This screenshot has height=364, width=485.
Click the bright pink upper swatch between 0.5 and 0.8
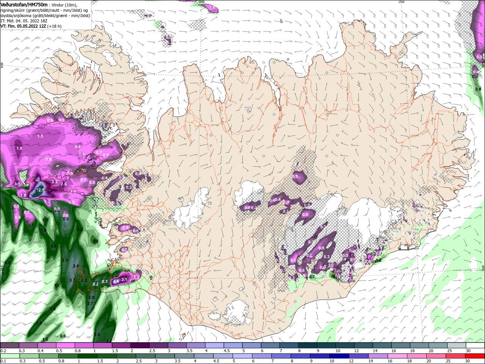[x=65, y=345]
